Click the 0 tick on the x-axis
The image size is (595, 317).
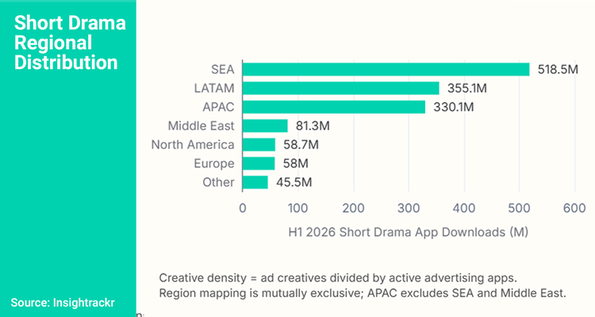(243, 208)
